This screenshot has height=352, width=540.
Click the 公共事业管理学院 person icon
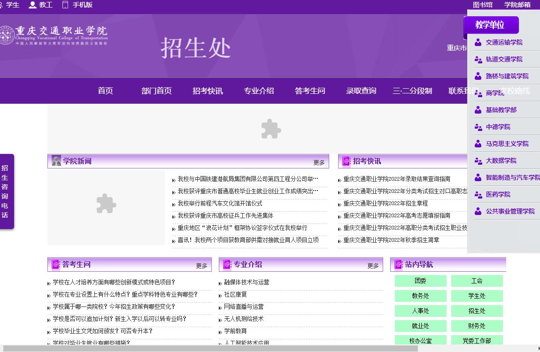(478, 211)
